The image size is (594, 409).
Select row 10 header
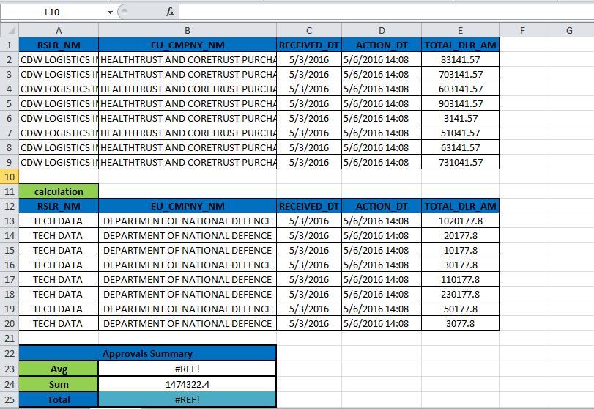point(10,177)
